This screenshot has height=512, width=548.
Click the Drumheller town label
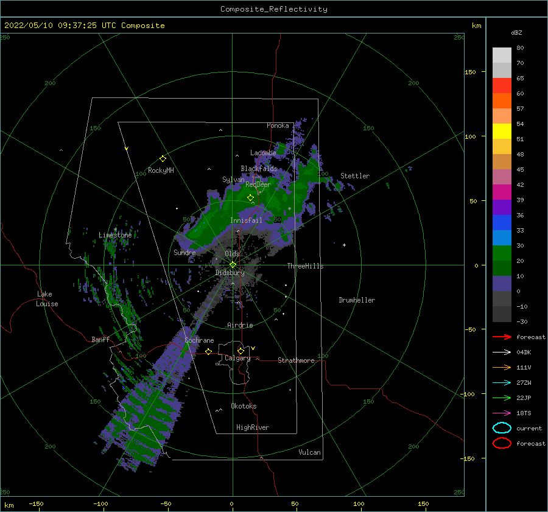[x=357, y=300]
